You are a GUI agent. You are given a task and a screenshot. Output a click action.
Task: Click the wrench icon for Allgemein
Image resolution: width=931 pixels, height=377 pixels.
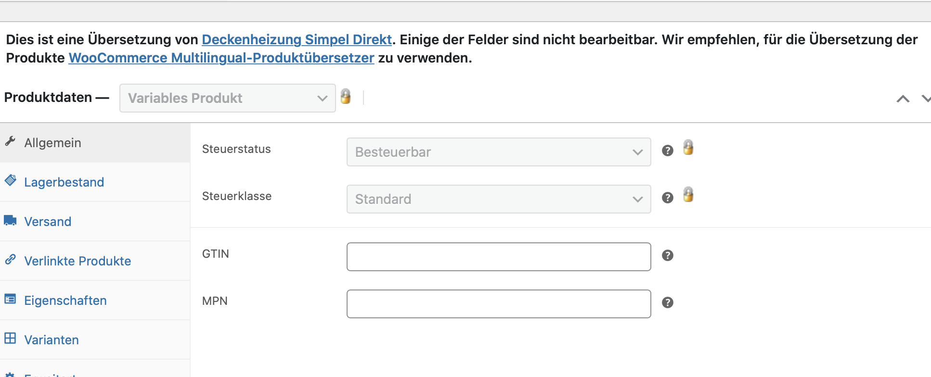(x=10, y=141)
